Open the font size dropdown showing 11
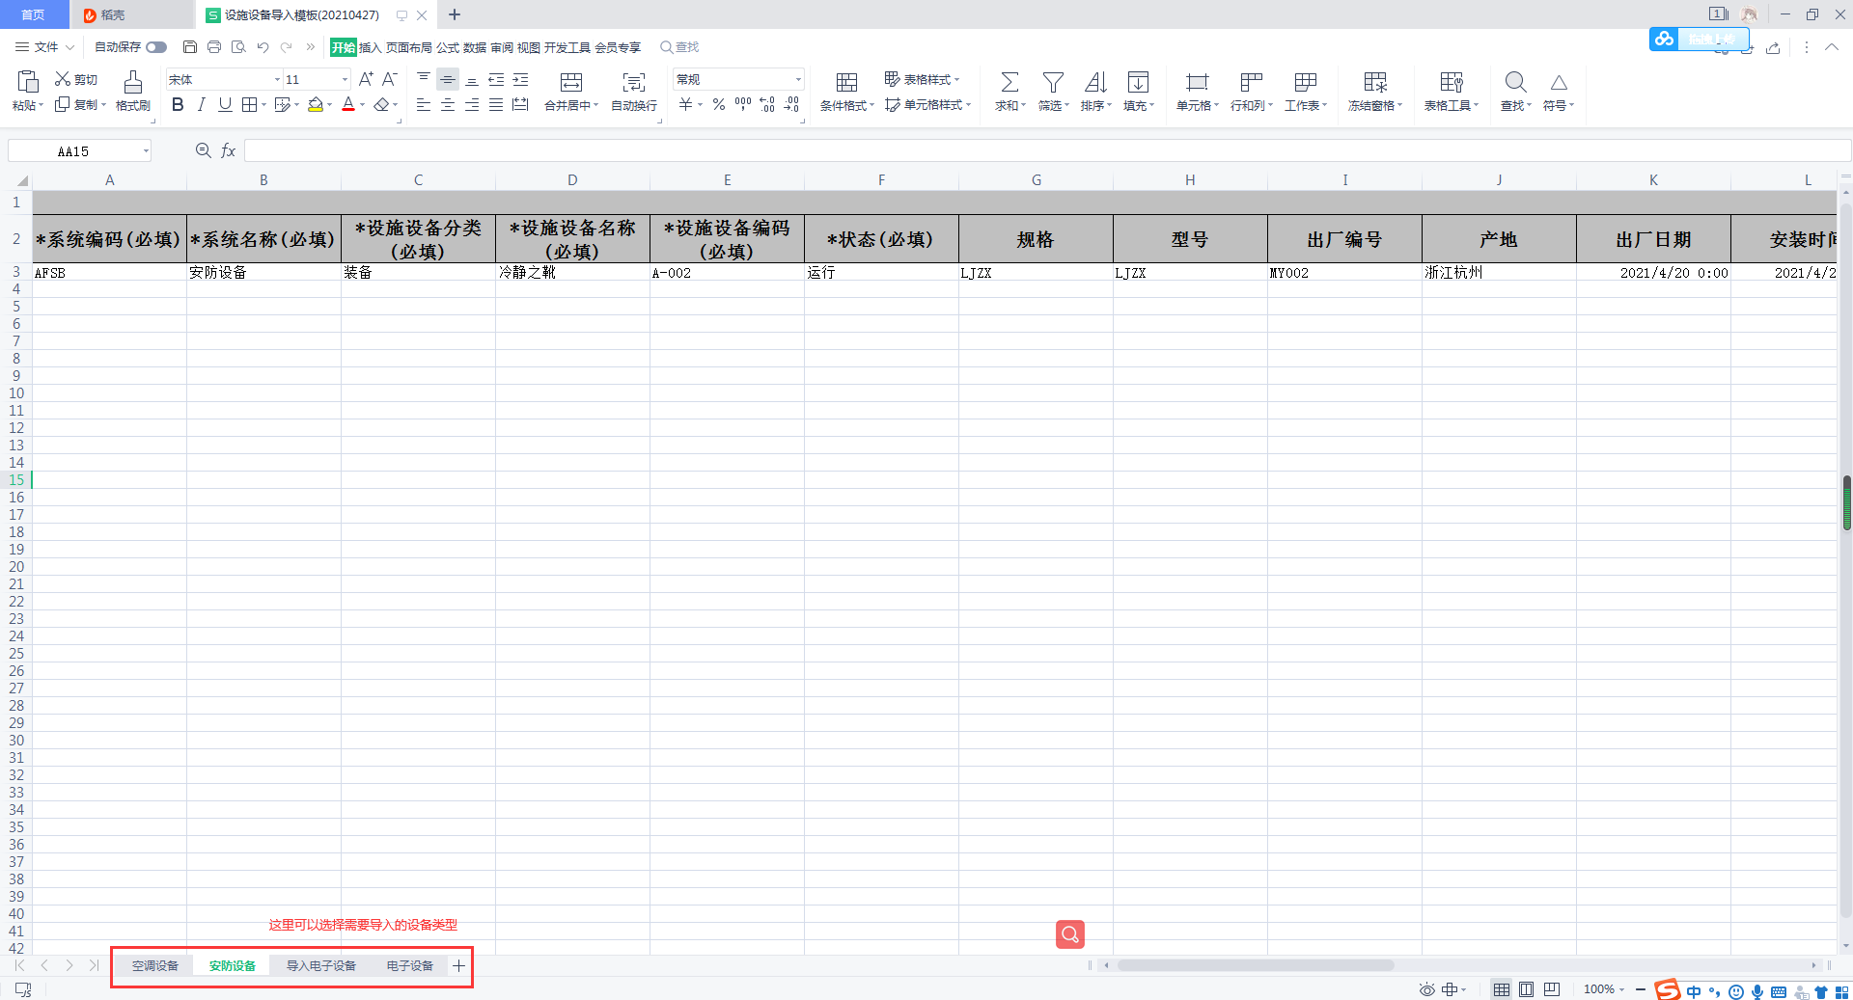The width and height of the screenshot is (1853, 1000). pyautogui.click(x=346, y=79)
